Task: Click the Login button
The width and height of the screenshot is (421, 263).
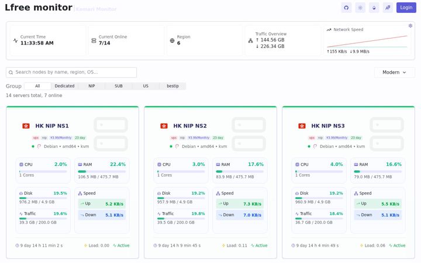Action: coord(406,8)
